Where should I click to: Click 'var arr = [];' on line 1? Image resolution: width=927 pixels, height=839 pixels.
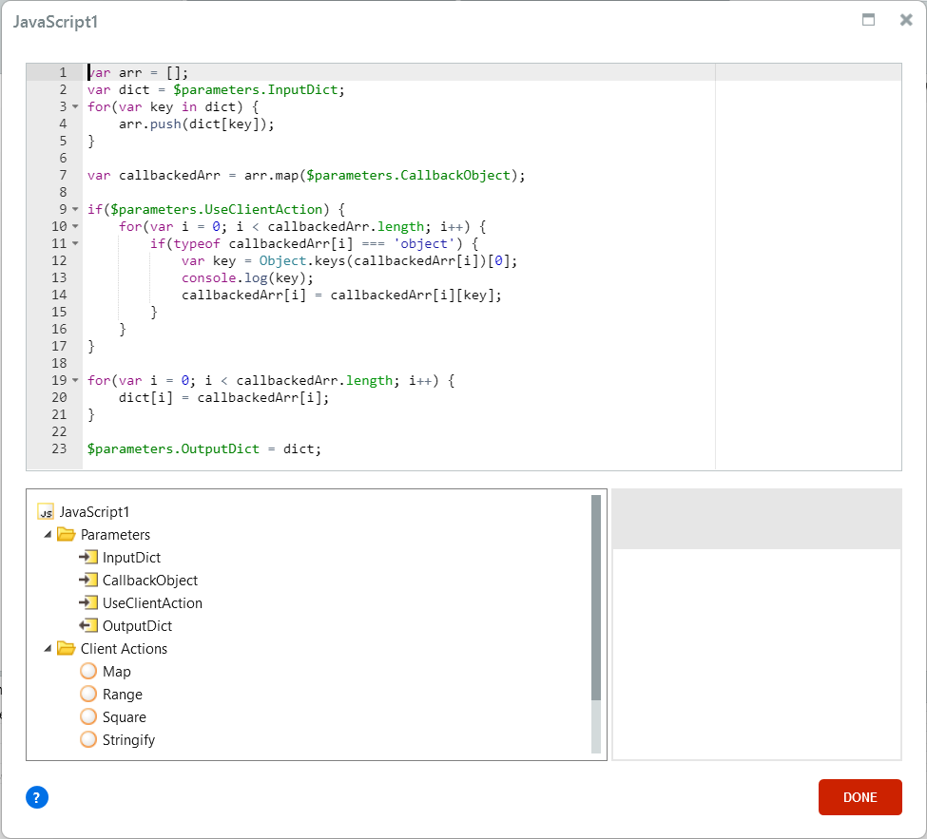point(138,72)
